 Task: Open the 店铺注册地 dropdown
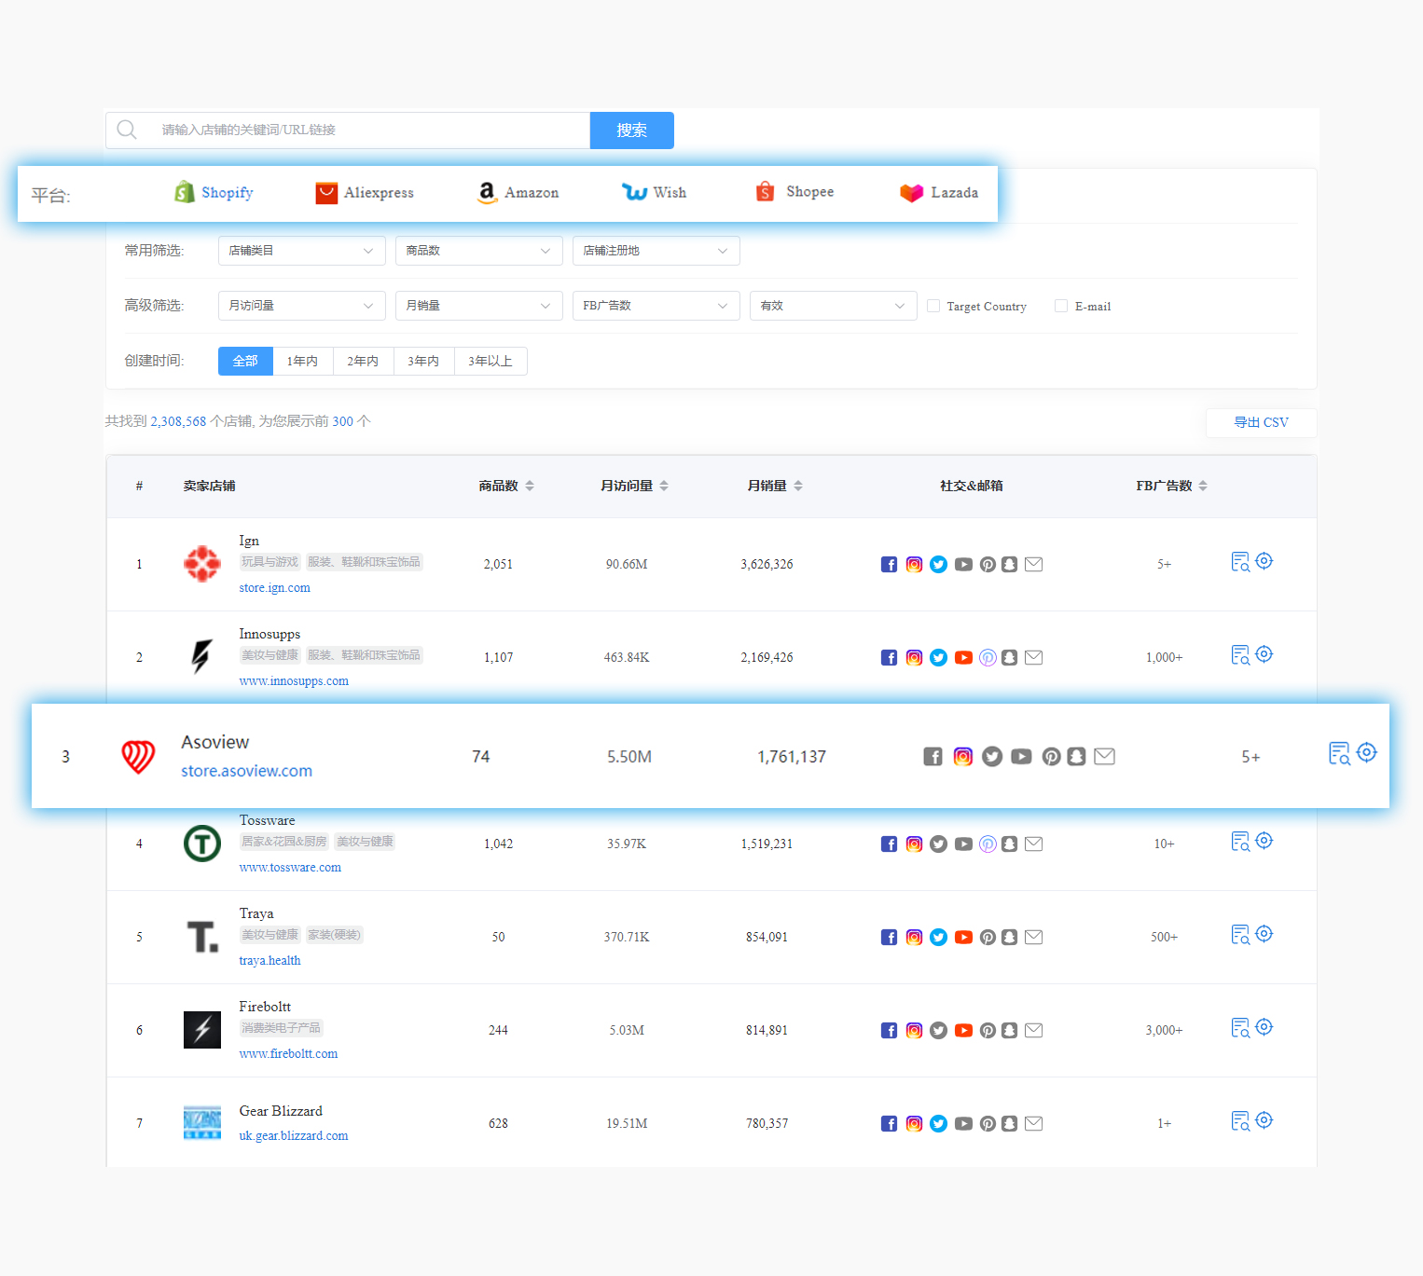[x=656, y=251]
